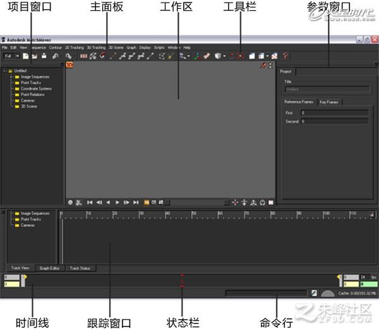This screenshot has width=379, height=329.
Task: Click the red checkmark toolbar icon
Action: (103, 56)
